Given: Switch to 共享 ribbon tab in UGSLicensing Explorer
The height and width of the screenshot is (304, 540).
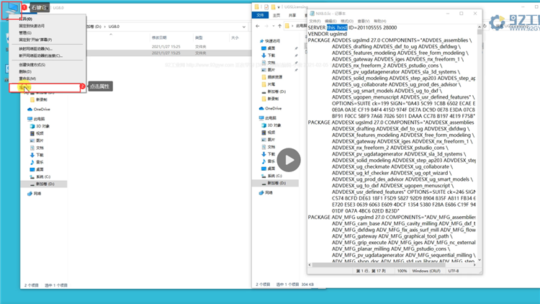Looking at the screenshot, I should coord(292,15).
